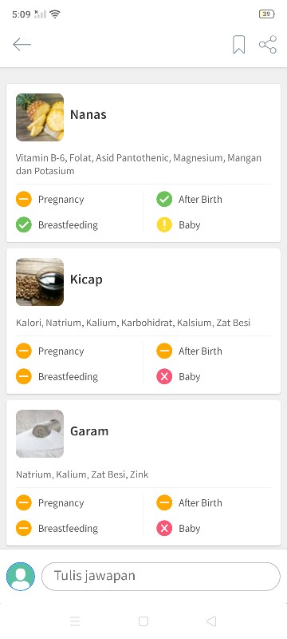Tap Nanas Pregnancy label
Image resolution: width=287 pixels, height=639 pixels.
(61, 200)
